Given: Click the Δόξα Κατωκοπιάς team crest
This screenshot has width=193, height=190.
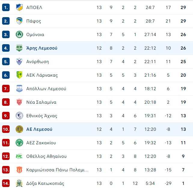Looking at the screenshot, I should tap(19, 183).
